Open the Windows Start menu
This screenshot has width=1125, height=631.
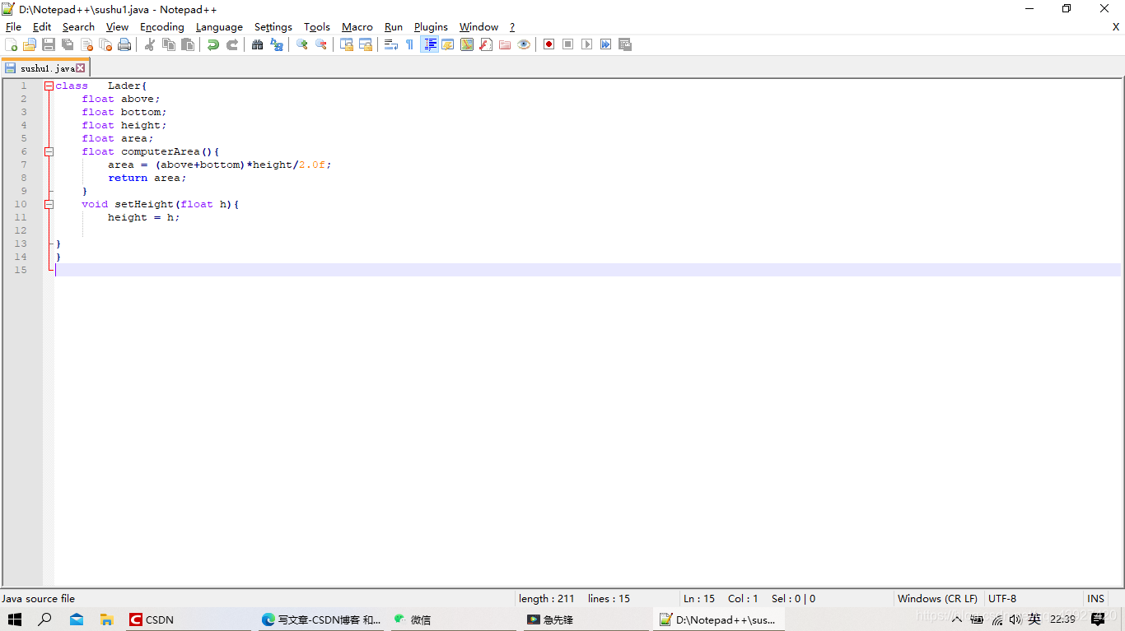tap(15, 619)
